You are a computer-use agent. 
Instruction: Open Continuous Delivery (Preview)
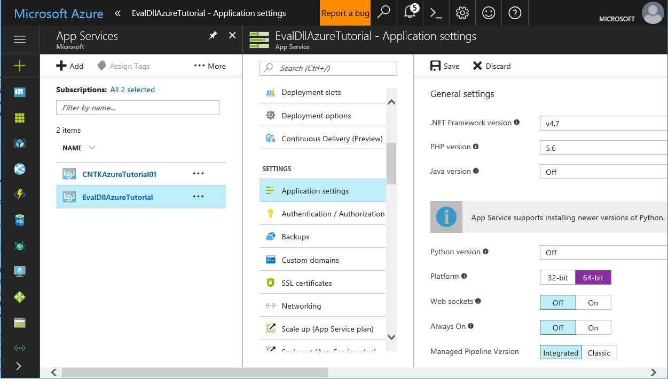[x=323, y=138]
